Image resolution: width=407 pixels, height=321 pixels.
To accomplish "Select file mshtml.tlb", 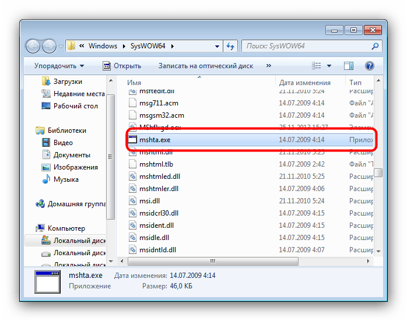I will pyautogui.click(x=156, y=164).
